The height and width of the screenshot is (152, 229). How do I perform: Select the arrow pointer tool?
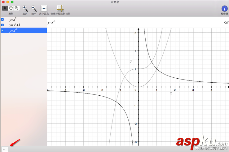coord(5,8)
